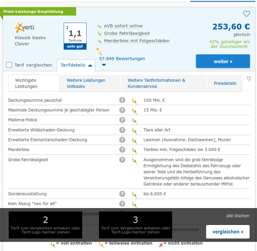Click the heart favorite icon
The image size is (257, 251).
[x=246, y=14]
